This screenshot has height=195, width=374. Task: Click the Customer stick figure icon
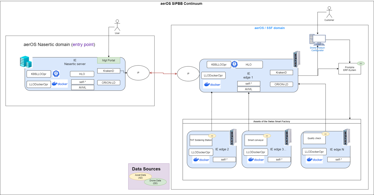click(329, 12)
